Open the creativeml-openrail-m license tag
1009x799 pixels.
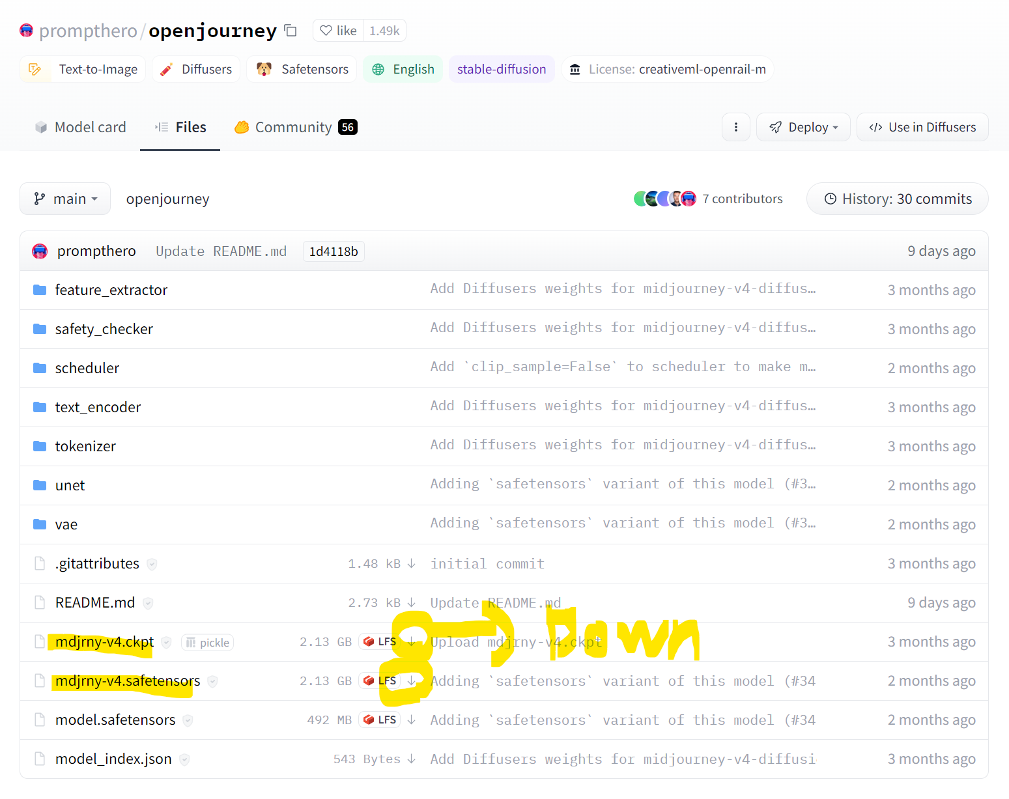pos(668,69)
